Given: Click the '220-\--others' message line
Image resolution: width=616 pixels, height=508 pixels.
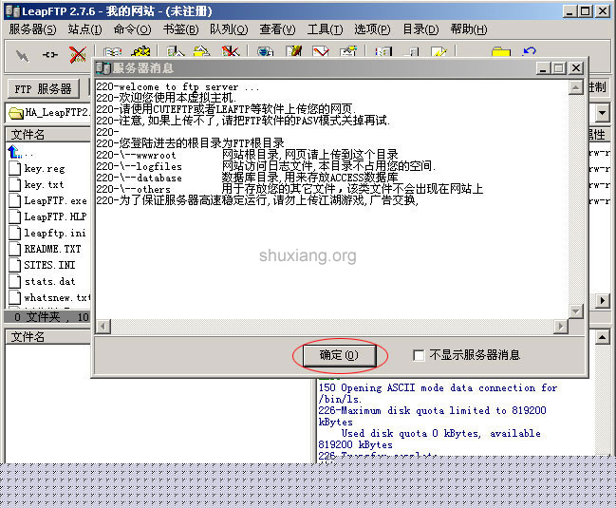Looking at the screenshot, I should click(x=289, y=189).
